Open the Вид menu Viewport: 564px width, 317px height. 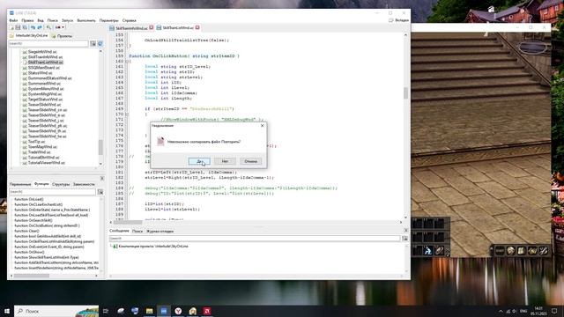click(41, 20)
